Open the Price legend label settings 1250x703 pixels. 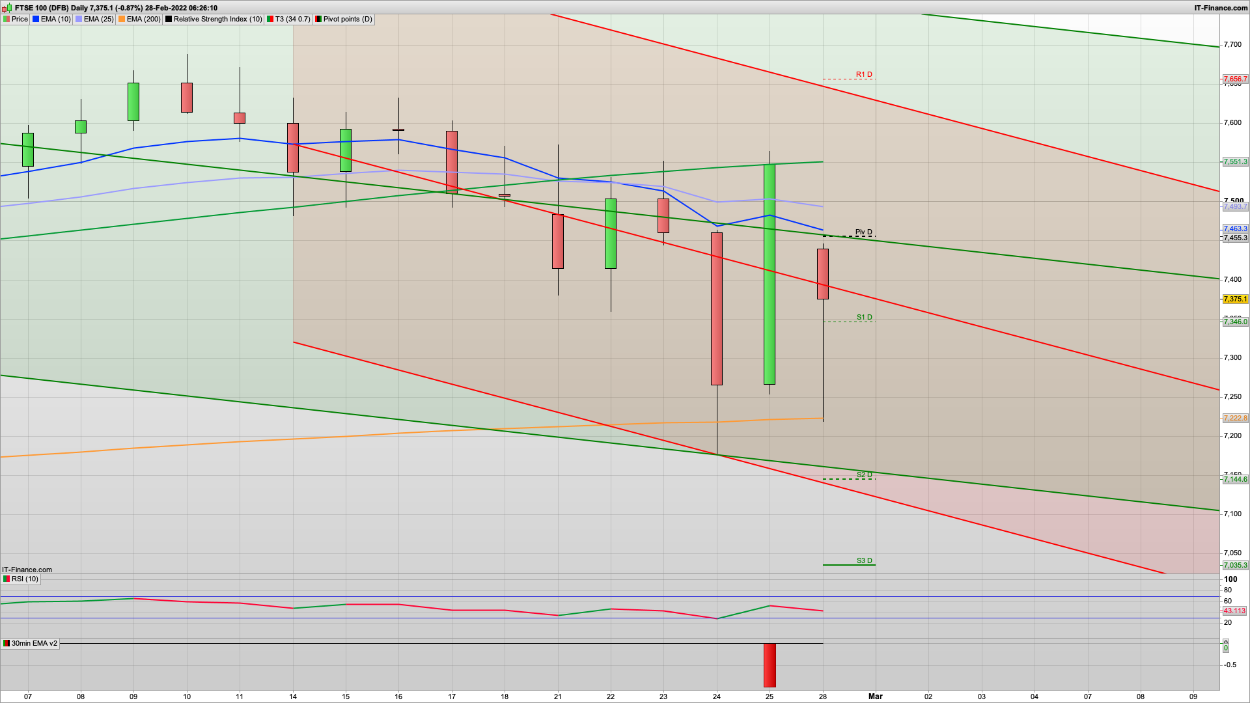(x=20, y=19)
